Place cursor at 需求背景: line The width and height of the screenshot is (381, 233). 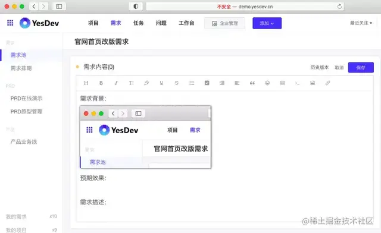coord(93,99)
